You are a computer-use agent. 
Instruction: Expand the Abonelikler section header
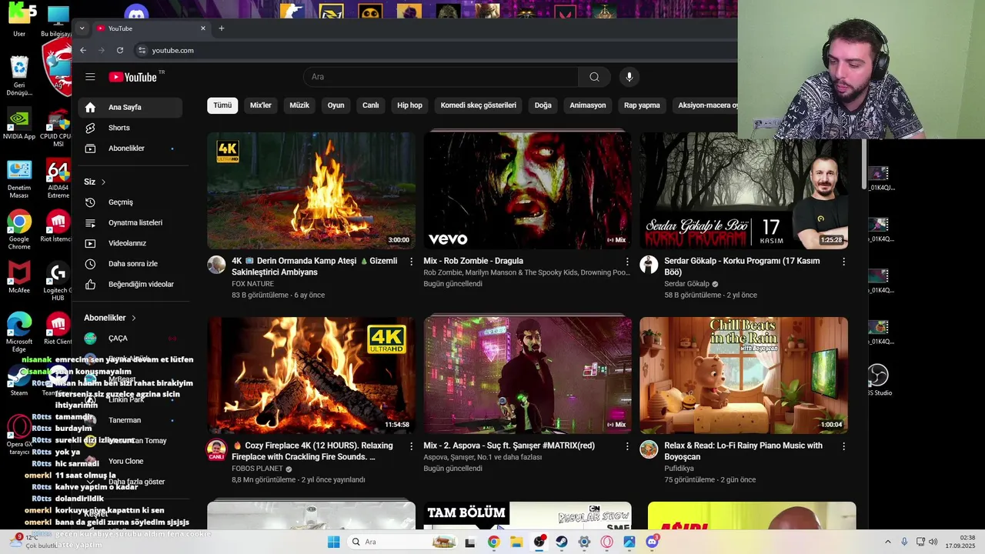(109, 318)
